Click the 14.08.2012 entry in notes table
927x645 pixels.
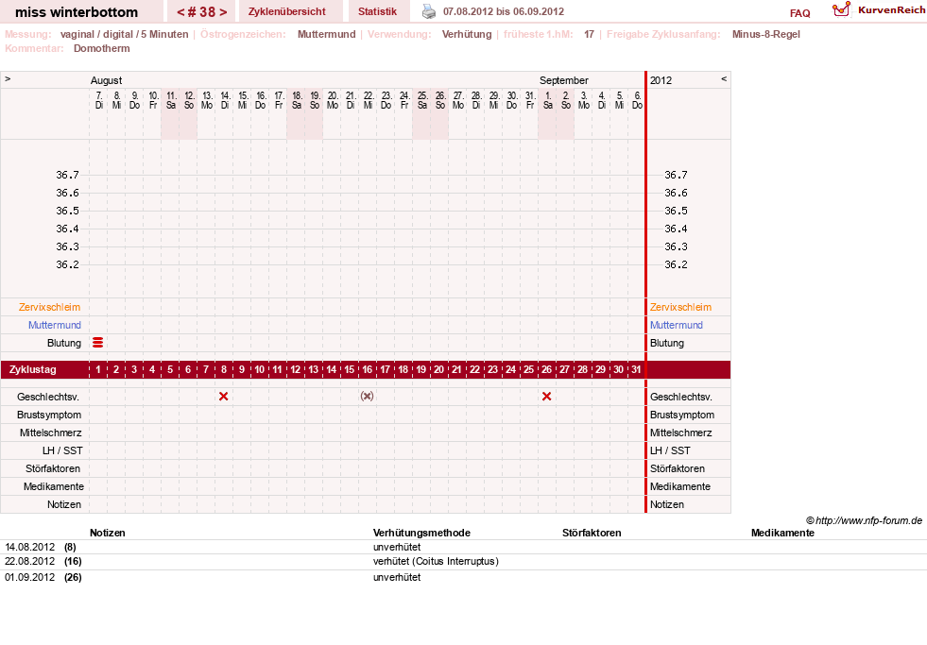pos(29,547)
